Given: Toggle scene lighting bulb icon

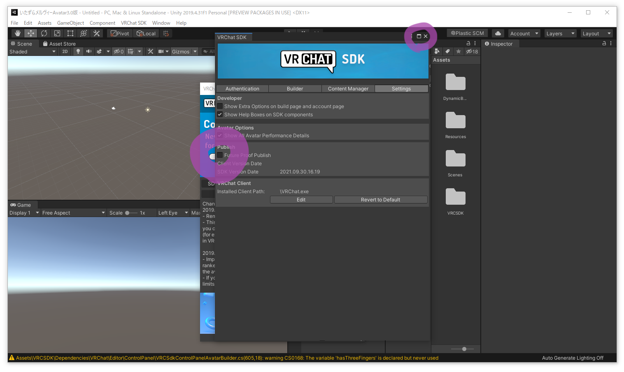Looking at the screenshot, I should pos(78,51).
